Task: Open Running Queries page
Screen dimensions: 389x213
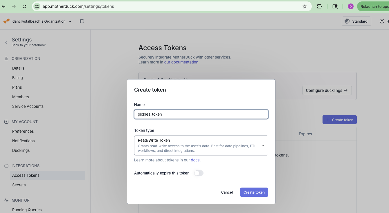Action: pos(27,210)
